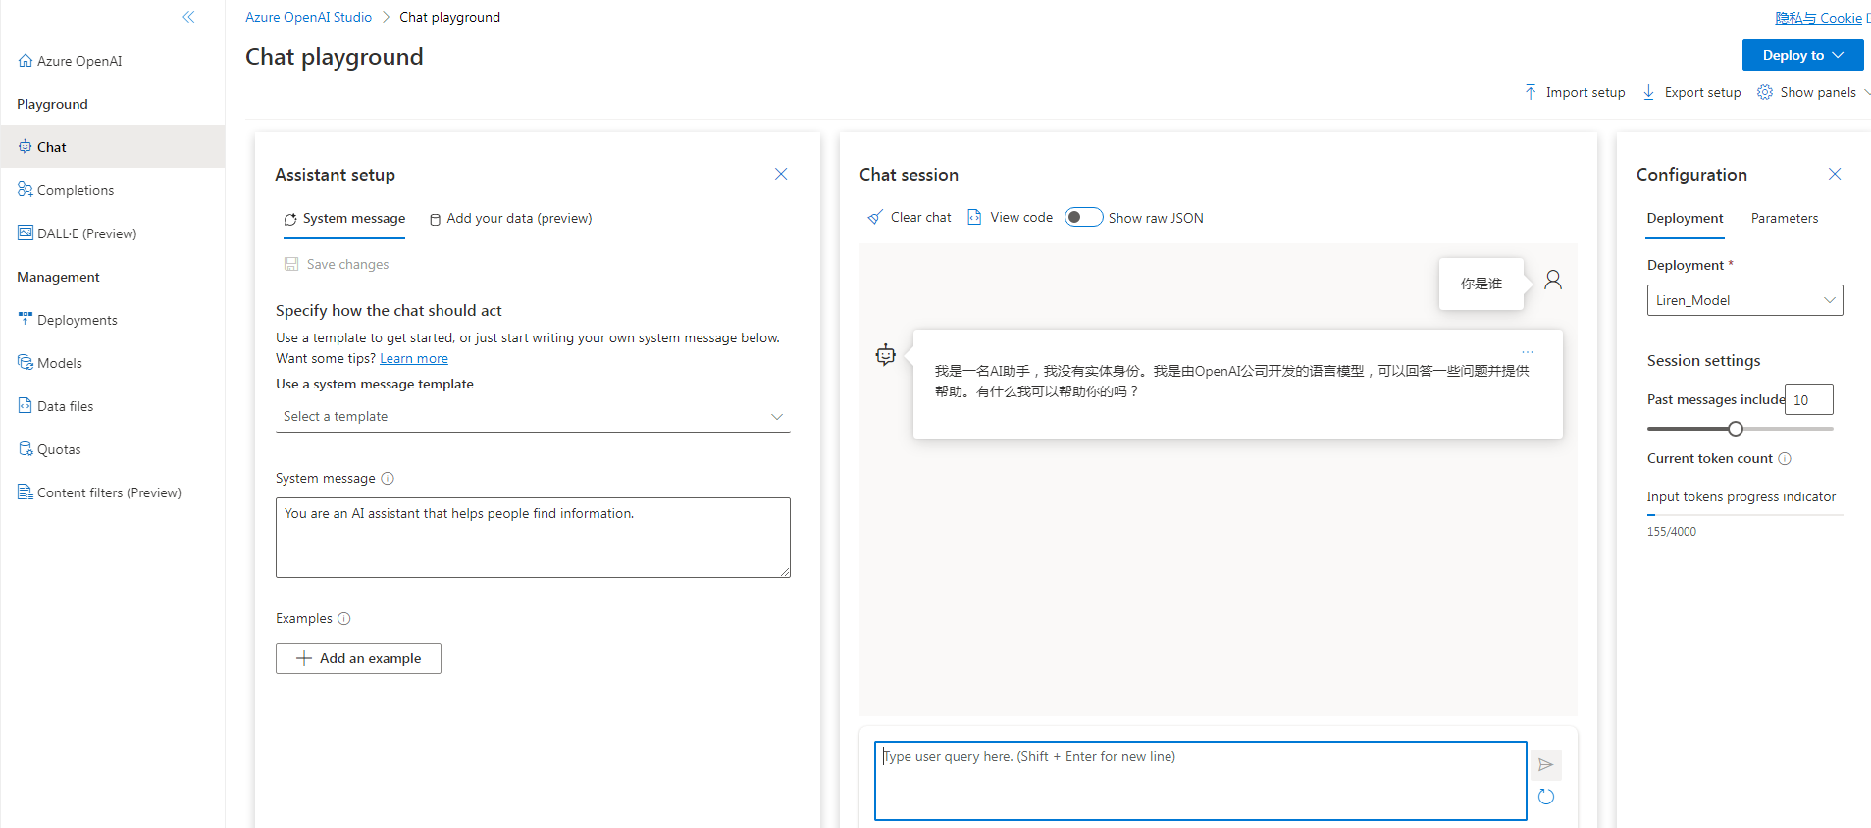Open Quotas page
The width and height of the screenshot is (1871, 828).
coord(49,449)
